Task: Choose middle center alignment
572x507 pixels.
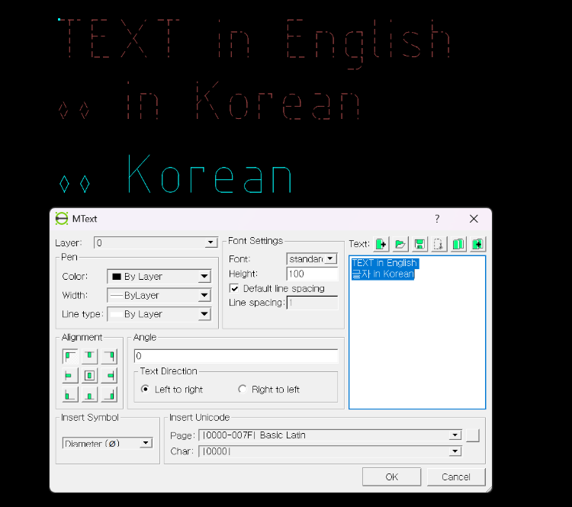Action: click(89, 375)
